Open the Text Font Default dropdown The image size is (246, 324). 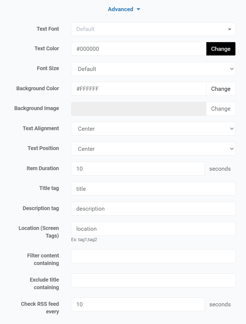coord(153,29)
